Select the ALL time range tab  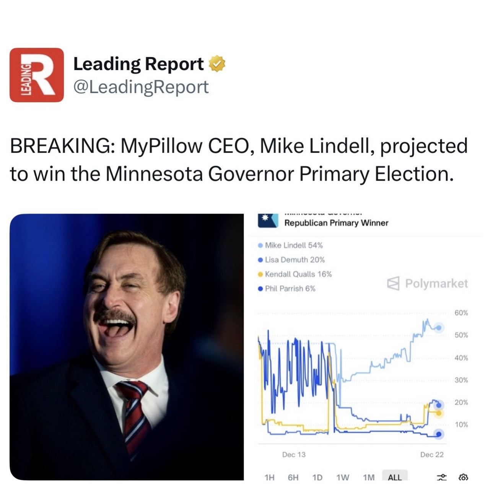point(395,477)
